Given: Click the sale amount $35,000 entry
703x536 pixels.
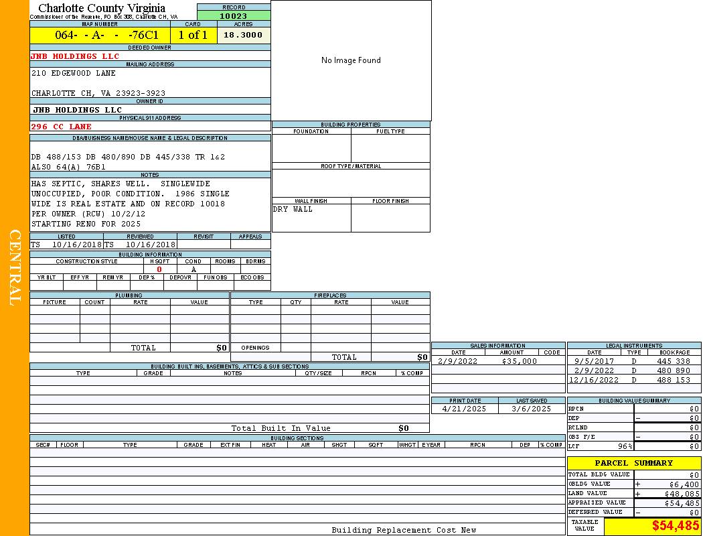Looking at the screenshot, I should click(519, 361).
